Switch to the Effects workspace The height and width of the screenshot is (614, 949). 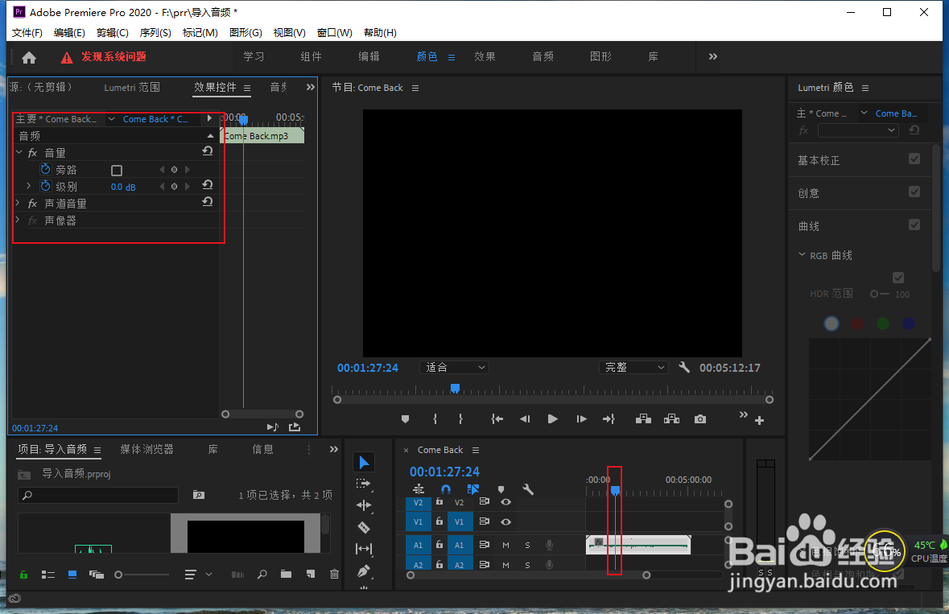(485, 56)
